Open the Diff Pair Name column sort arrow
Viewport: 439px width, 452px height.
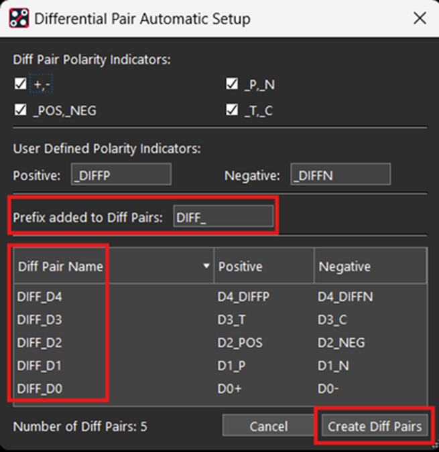pyautogui.click(x=206, y=267)
